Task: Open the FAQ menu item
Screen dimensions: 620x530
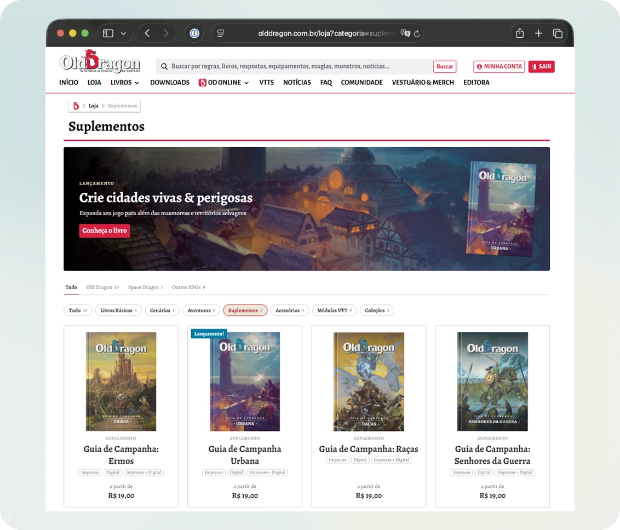Action: 326,82
